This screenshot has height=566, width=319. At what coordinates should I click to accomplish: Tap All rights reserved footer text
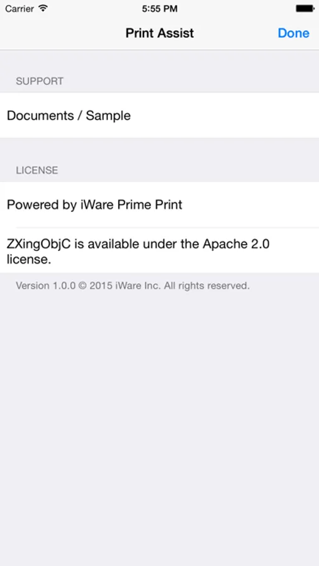tap(206, 286)
